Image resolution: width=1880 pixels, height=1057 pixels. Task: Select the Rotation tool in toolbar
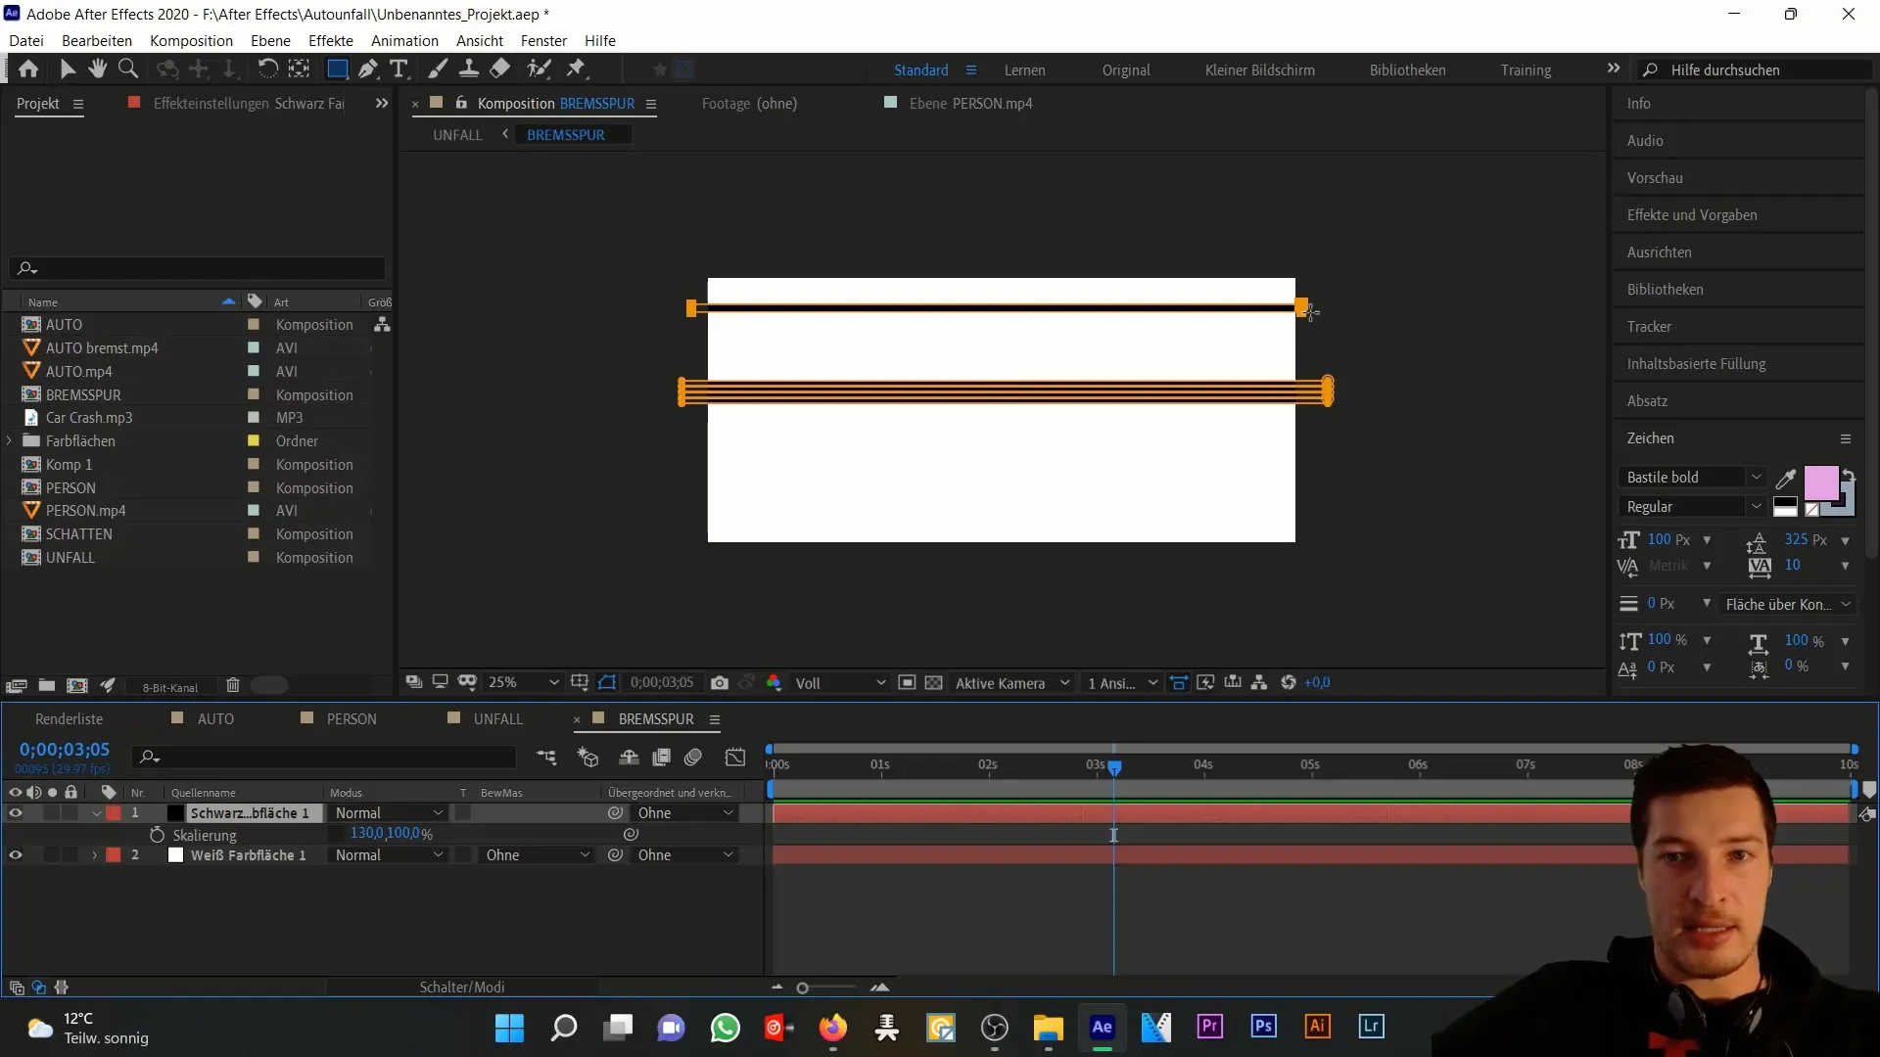[263, 69]
